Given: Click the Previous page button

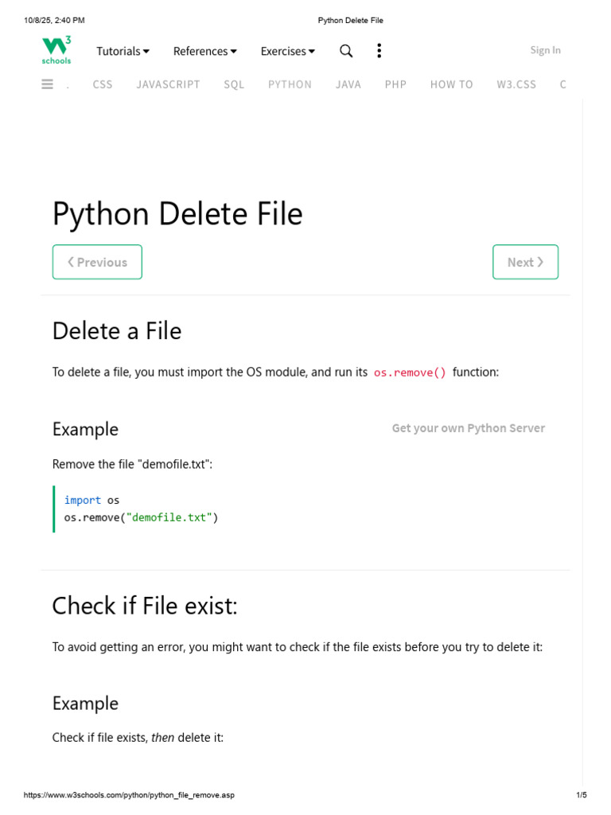Looking at the screenshot, I should click(97, 262).
